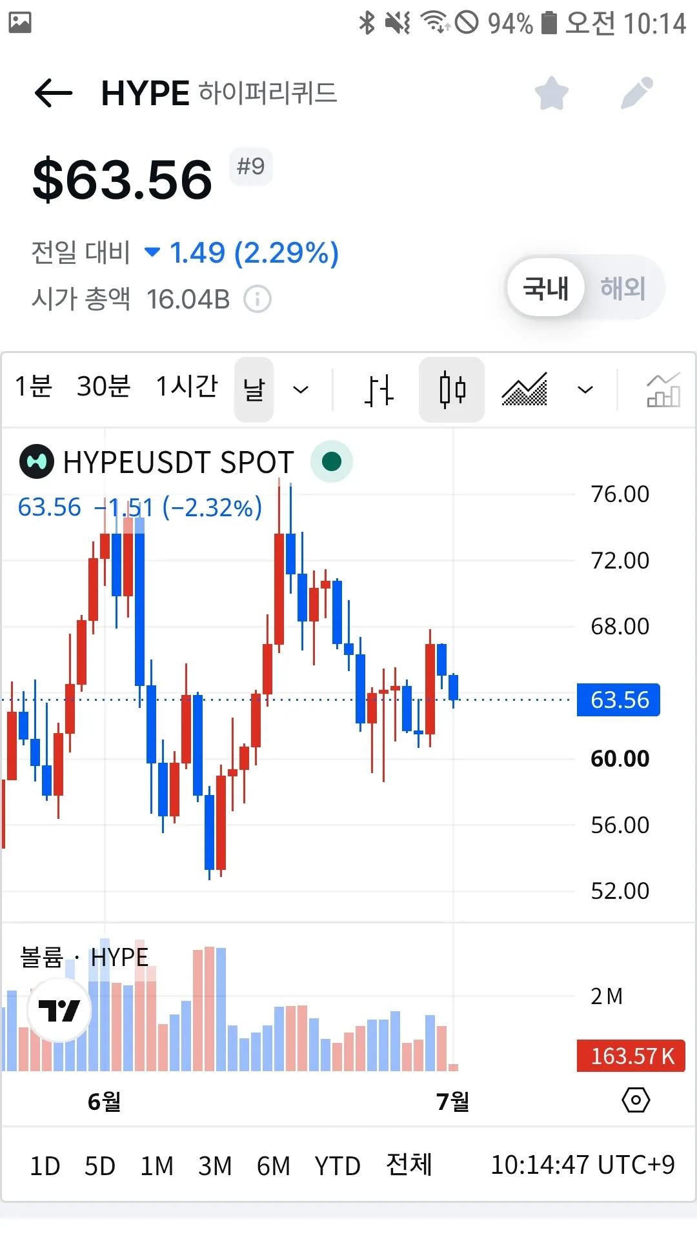Image resolution: width=697 pixels, height=1239 pixels.
Task: Select the area chart style icon
Action: [x=525, y=390]
